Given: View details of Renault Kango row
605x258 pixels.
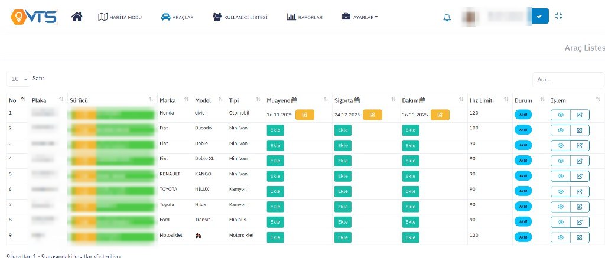Looking at the screenshot, I should [x=561, y=176].
